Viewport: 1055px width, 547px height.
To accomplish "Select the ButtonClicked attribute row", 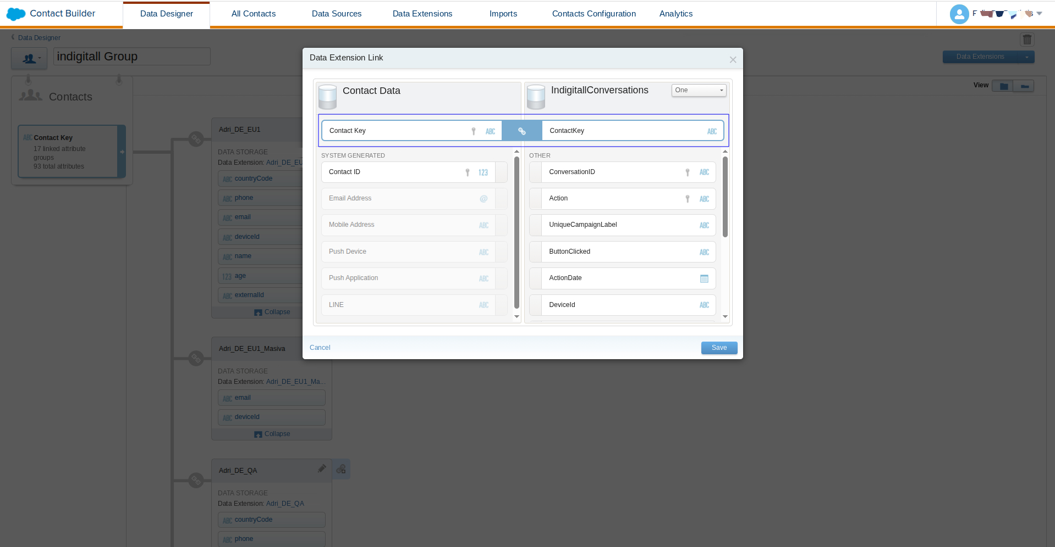I will click(x=623, y=252).
